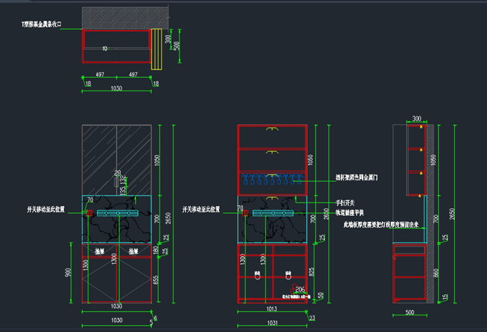Click the T型膨黑金属条收口 annotation label
Viewport: 487px width, 332px height.
tap(42, 24)
